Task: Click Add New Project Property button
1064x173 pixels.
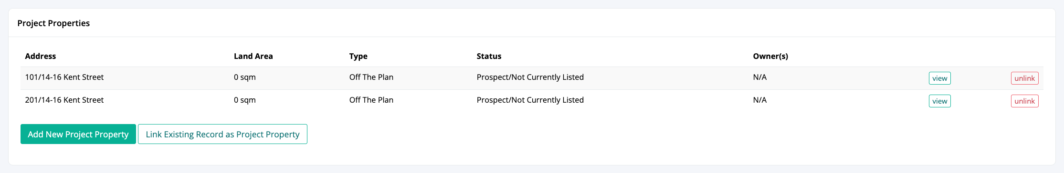Action: [78, 134]
